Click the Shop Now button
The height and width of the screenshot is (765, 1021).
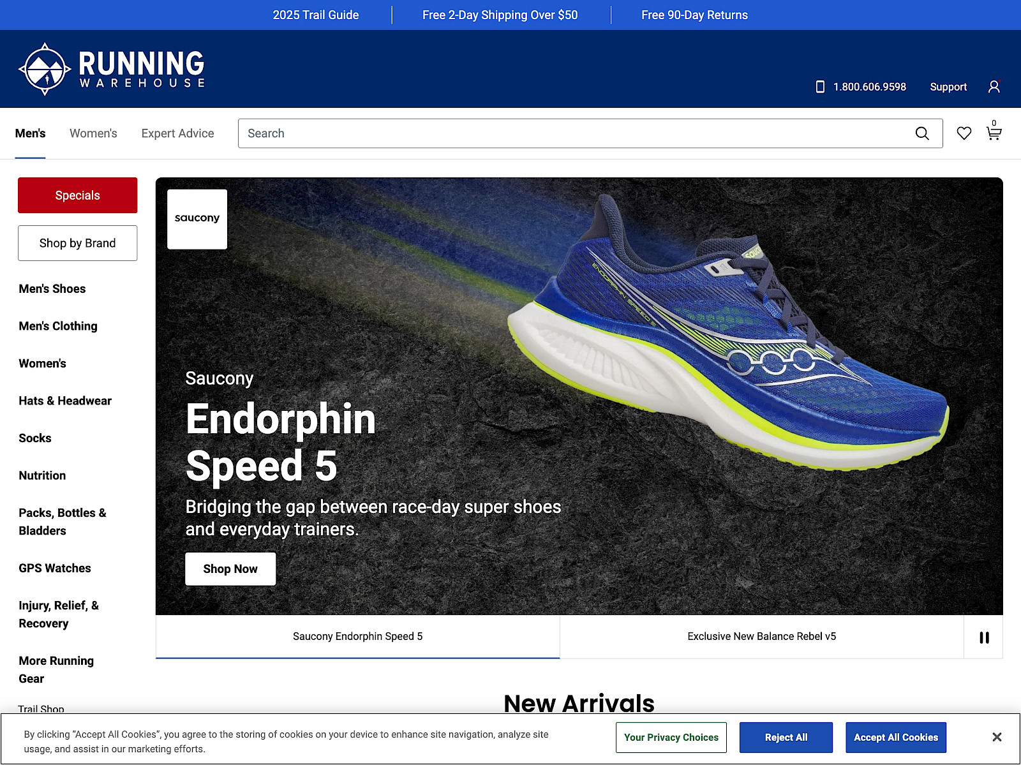pos(230,568)
